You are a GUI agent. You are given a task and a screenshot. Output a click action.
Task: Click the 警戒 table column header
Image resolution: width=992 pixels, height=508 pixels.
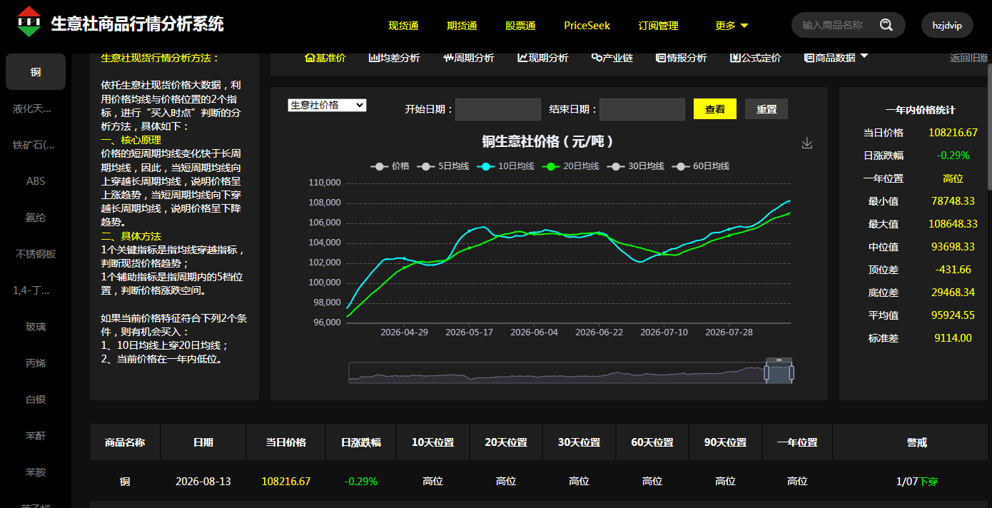pyautogui.click(x=917, y=442)
